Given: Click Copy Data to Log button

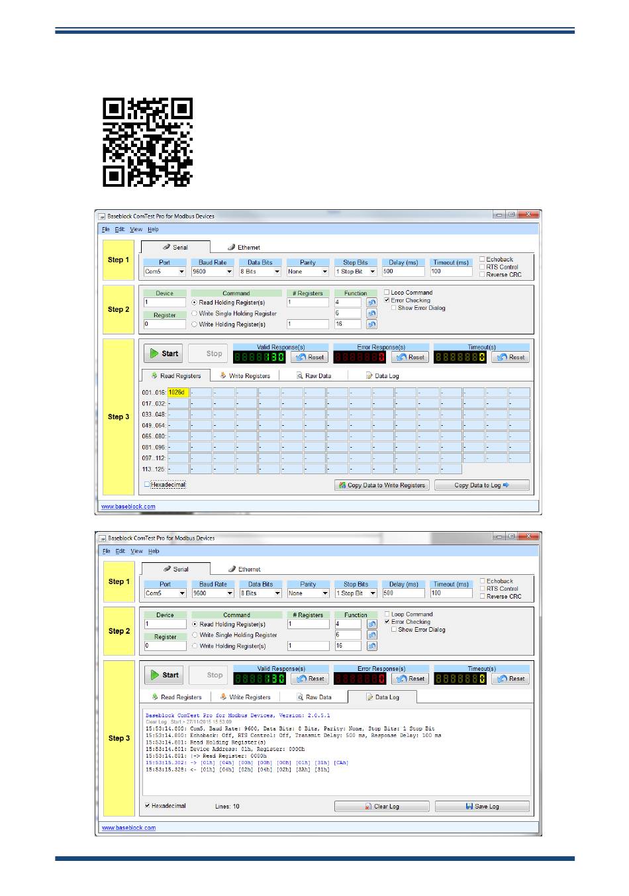Looking at the screenshot, I should (x=481, y=485).
